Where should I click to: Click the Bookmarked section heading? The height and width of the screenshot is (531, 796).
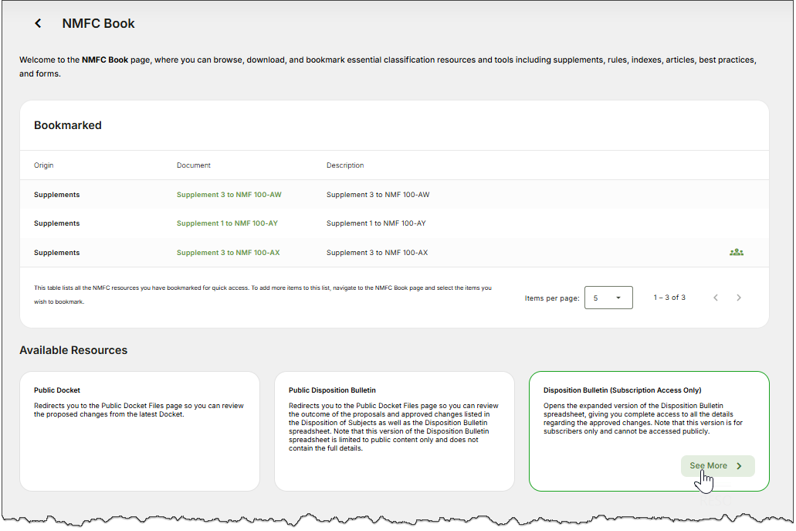coord(68,125)
